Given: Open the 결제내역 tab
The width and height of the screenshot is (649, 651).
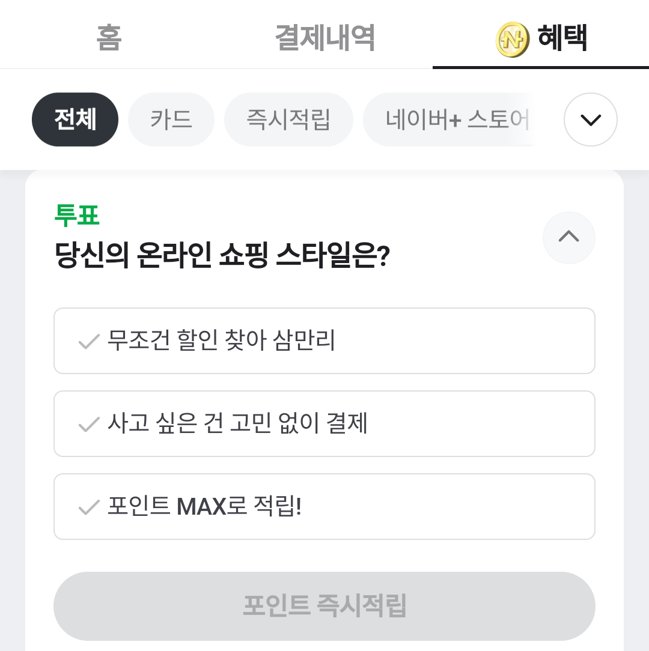Looking at the screenshot, I should [x=325, y=38].
